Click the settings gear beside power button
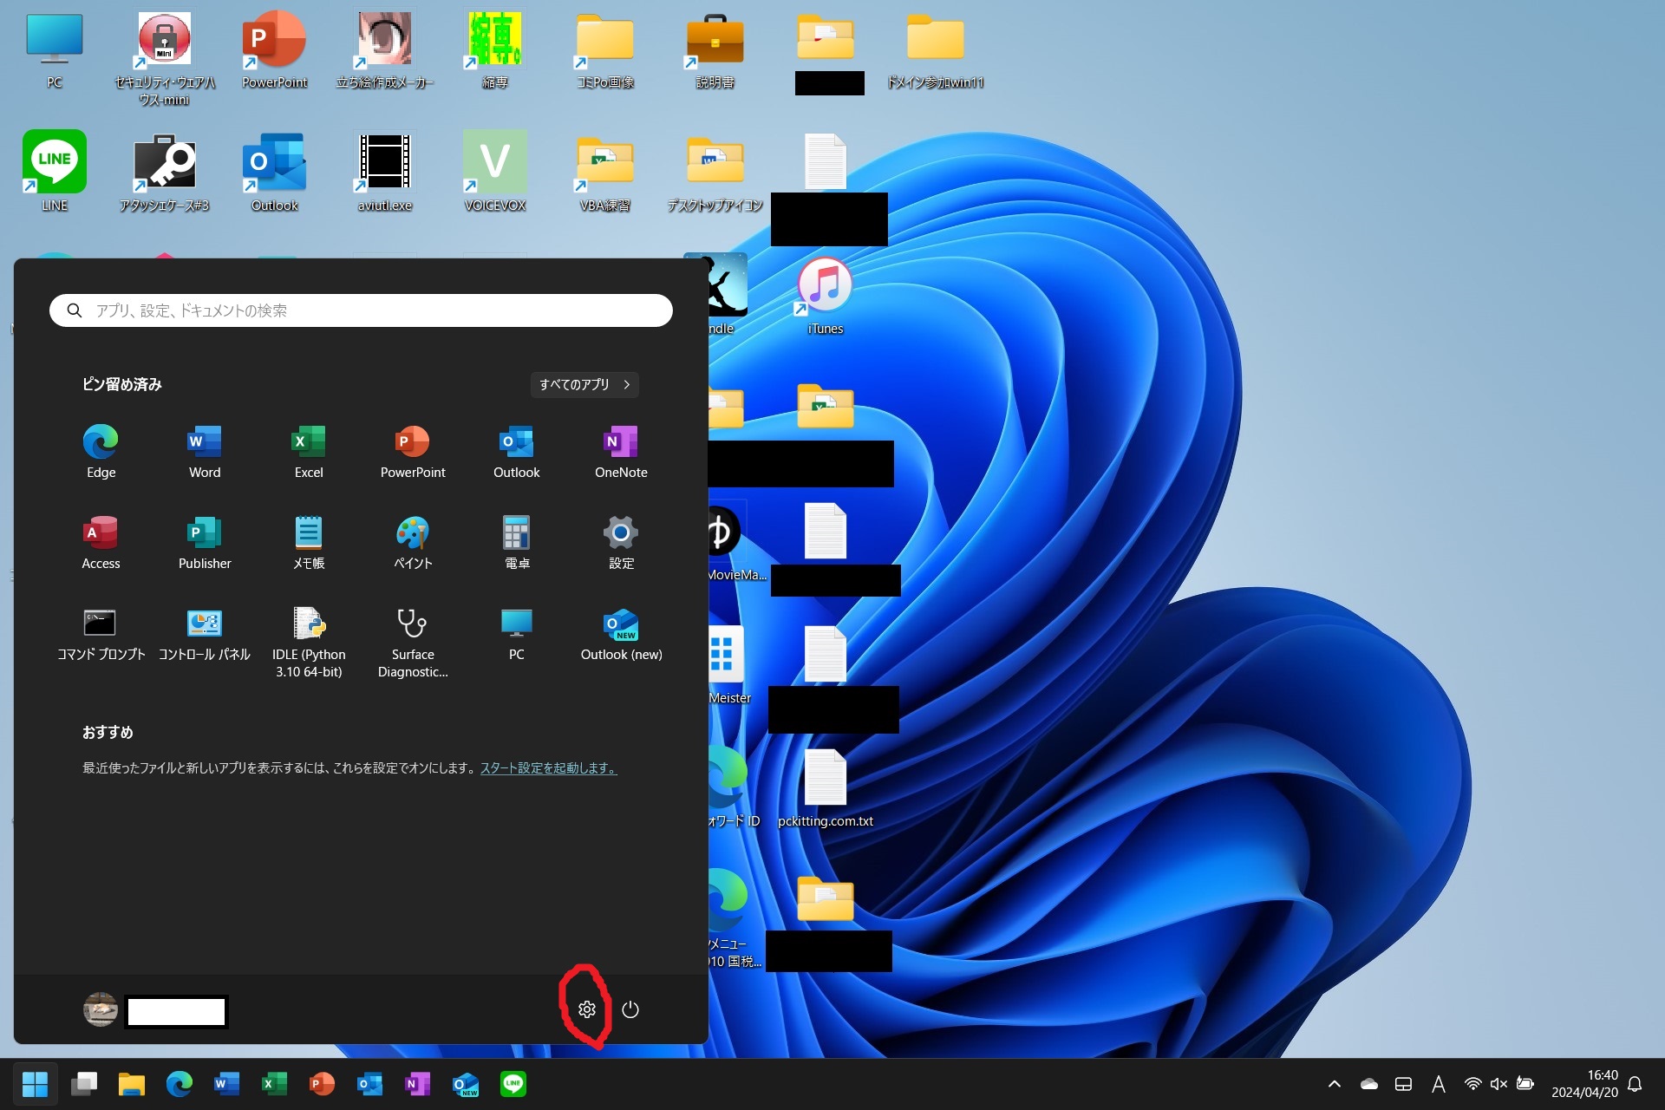The image size is (1665, 1110). click(587, 1009)
